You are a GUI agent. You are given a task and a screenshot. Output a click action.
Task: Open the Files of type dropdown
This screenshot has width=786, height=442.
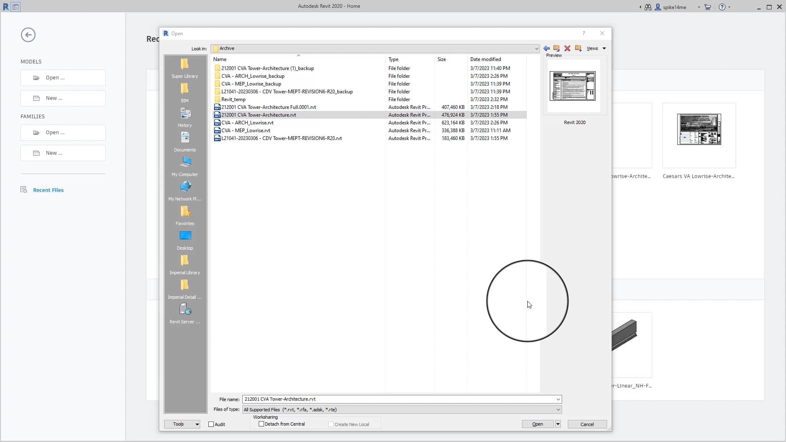tap(558, 409)
